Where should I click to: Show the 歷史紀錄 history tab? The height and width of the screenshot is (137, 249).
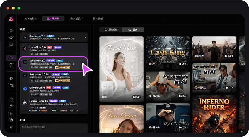coord(111,30)
